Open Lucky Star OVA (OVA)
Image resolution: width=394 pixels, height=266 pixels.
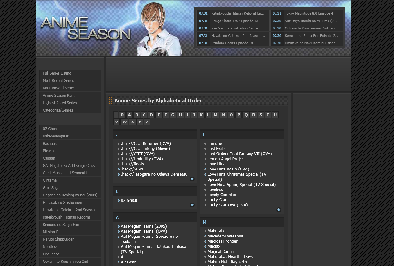coord(228,205)
